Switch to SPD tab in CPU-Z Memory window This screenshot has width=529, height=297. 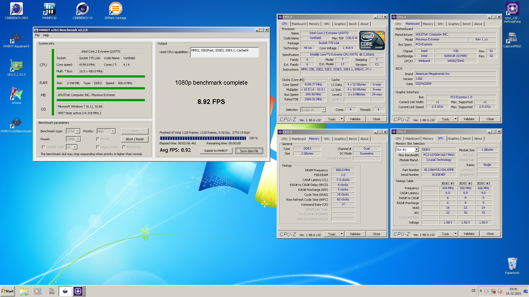point(326,139)
